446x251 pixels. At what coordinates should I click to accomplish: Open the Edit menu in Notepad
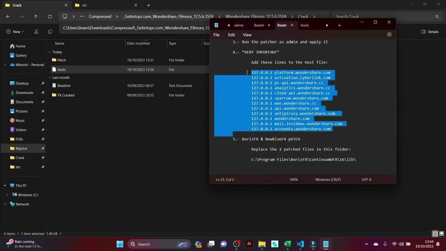coord(231,35)
